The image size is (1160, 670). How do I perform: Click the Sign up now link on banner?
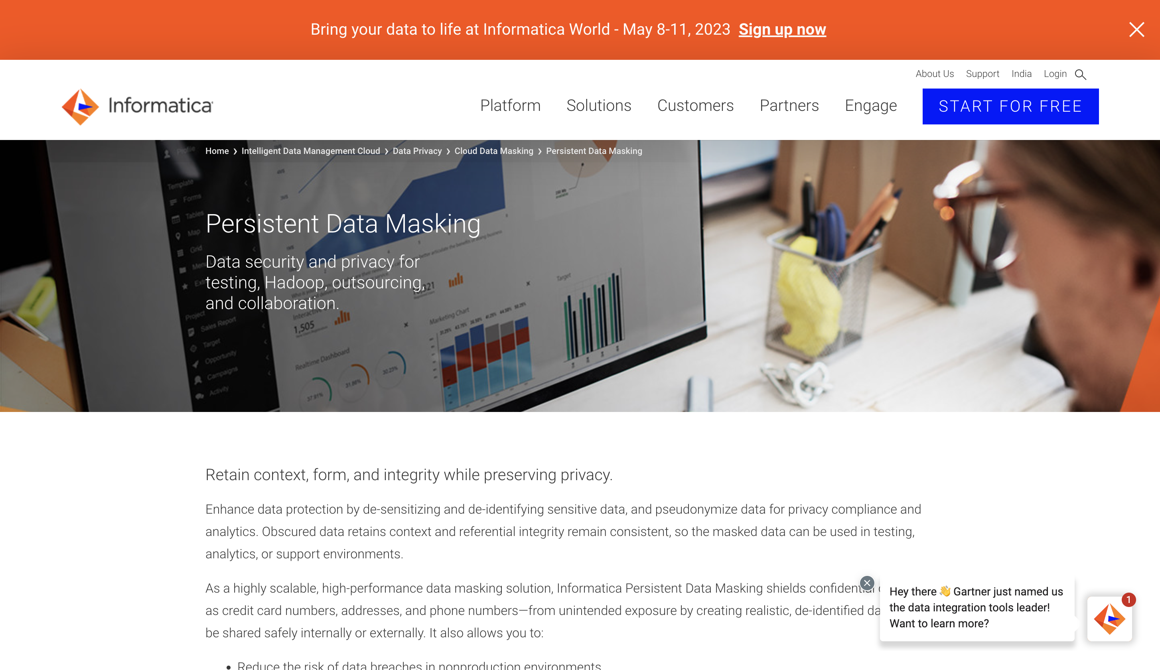click(783, 30)
